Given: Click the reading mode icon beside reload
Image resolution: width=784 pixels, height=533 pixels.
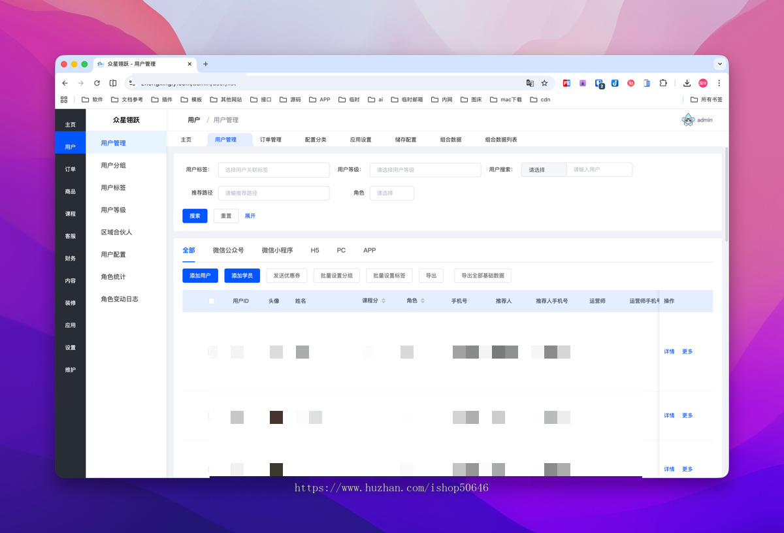Looking at the screenshot, I should click(x=113, y=83).
